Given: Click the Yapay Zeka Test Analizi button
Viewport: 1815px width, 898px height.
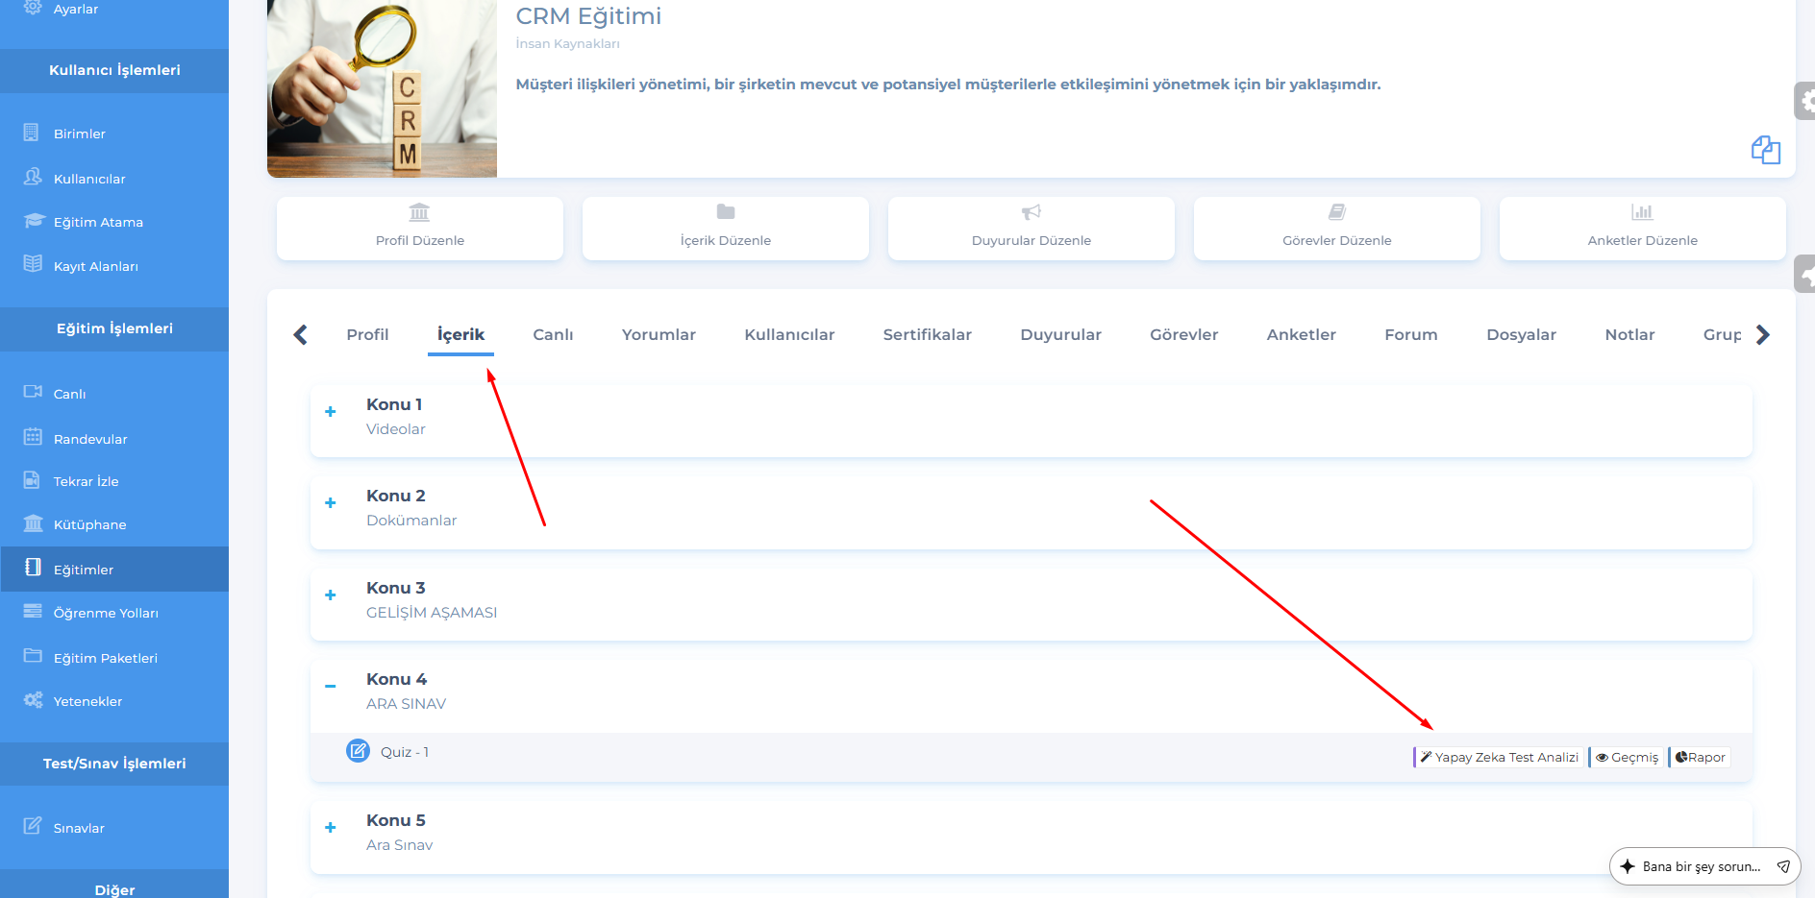Looking at the screenshot, I should click(x=1499, y=758).
